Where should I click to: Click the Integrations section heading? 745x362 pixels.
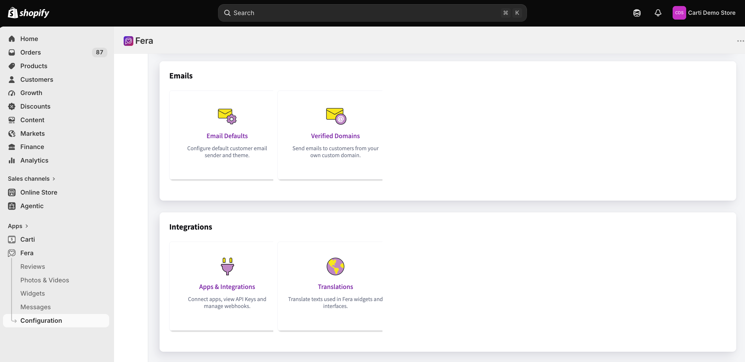click(x=191, y=227)
